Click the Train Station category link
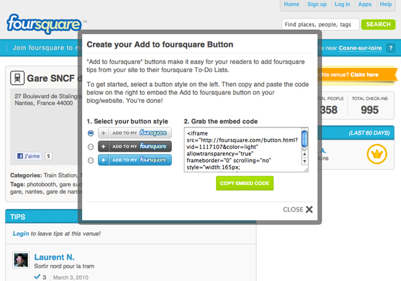Image resolution: width=401 pixels, height=281 pixels. 60,176
